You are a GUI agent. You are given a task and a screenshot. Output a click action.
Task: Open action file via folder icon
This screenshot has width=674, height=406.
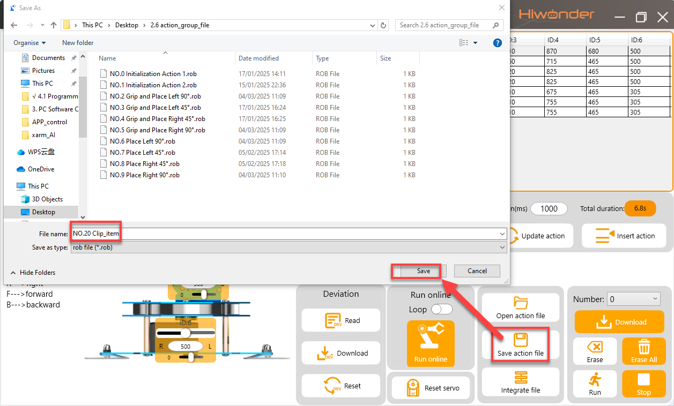coord(521,303)
